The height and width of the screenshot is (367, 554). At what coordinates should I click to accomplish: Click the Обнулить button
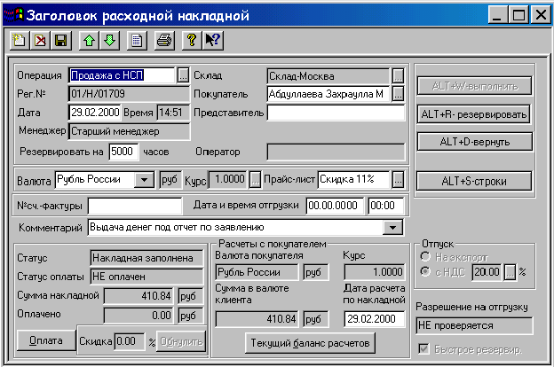[181, 341]
